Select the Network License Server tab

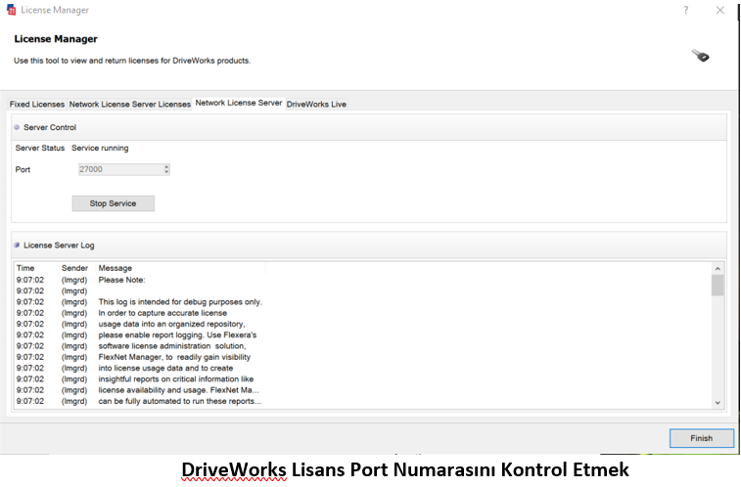point(238,103)
